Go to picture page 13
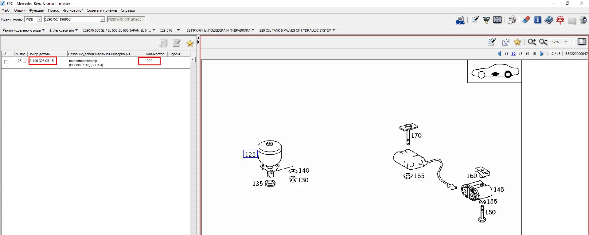This screenshot has height=235, width=589. point(521,54)
